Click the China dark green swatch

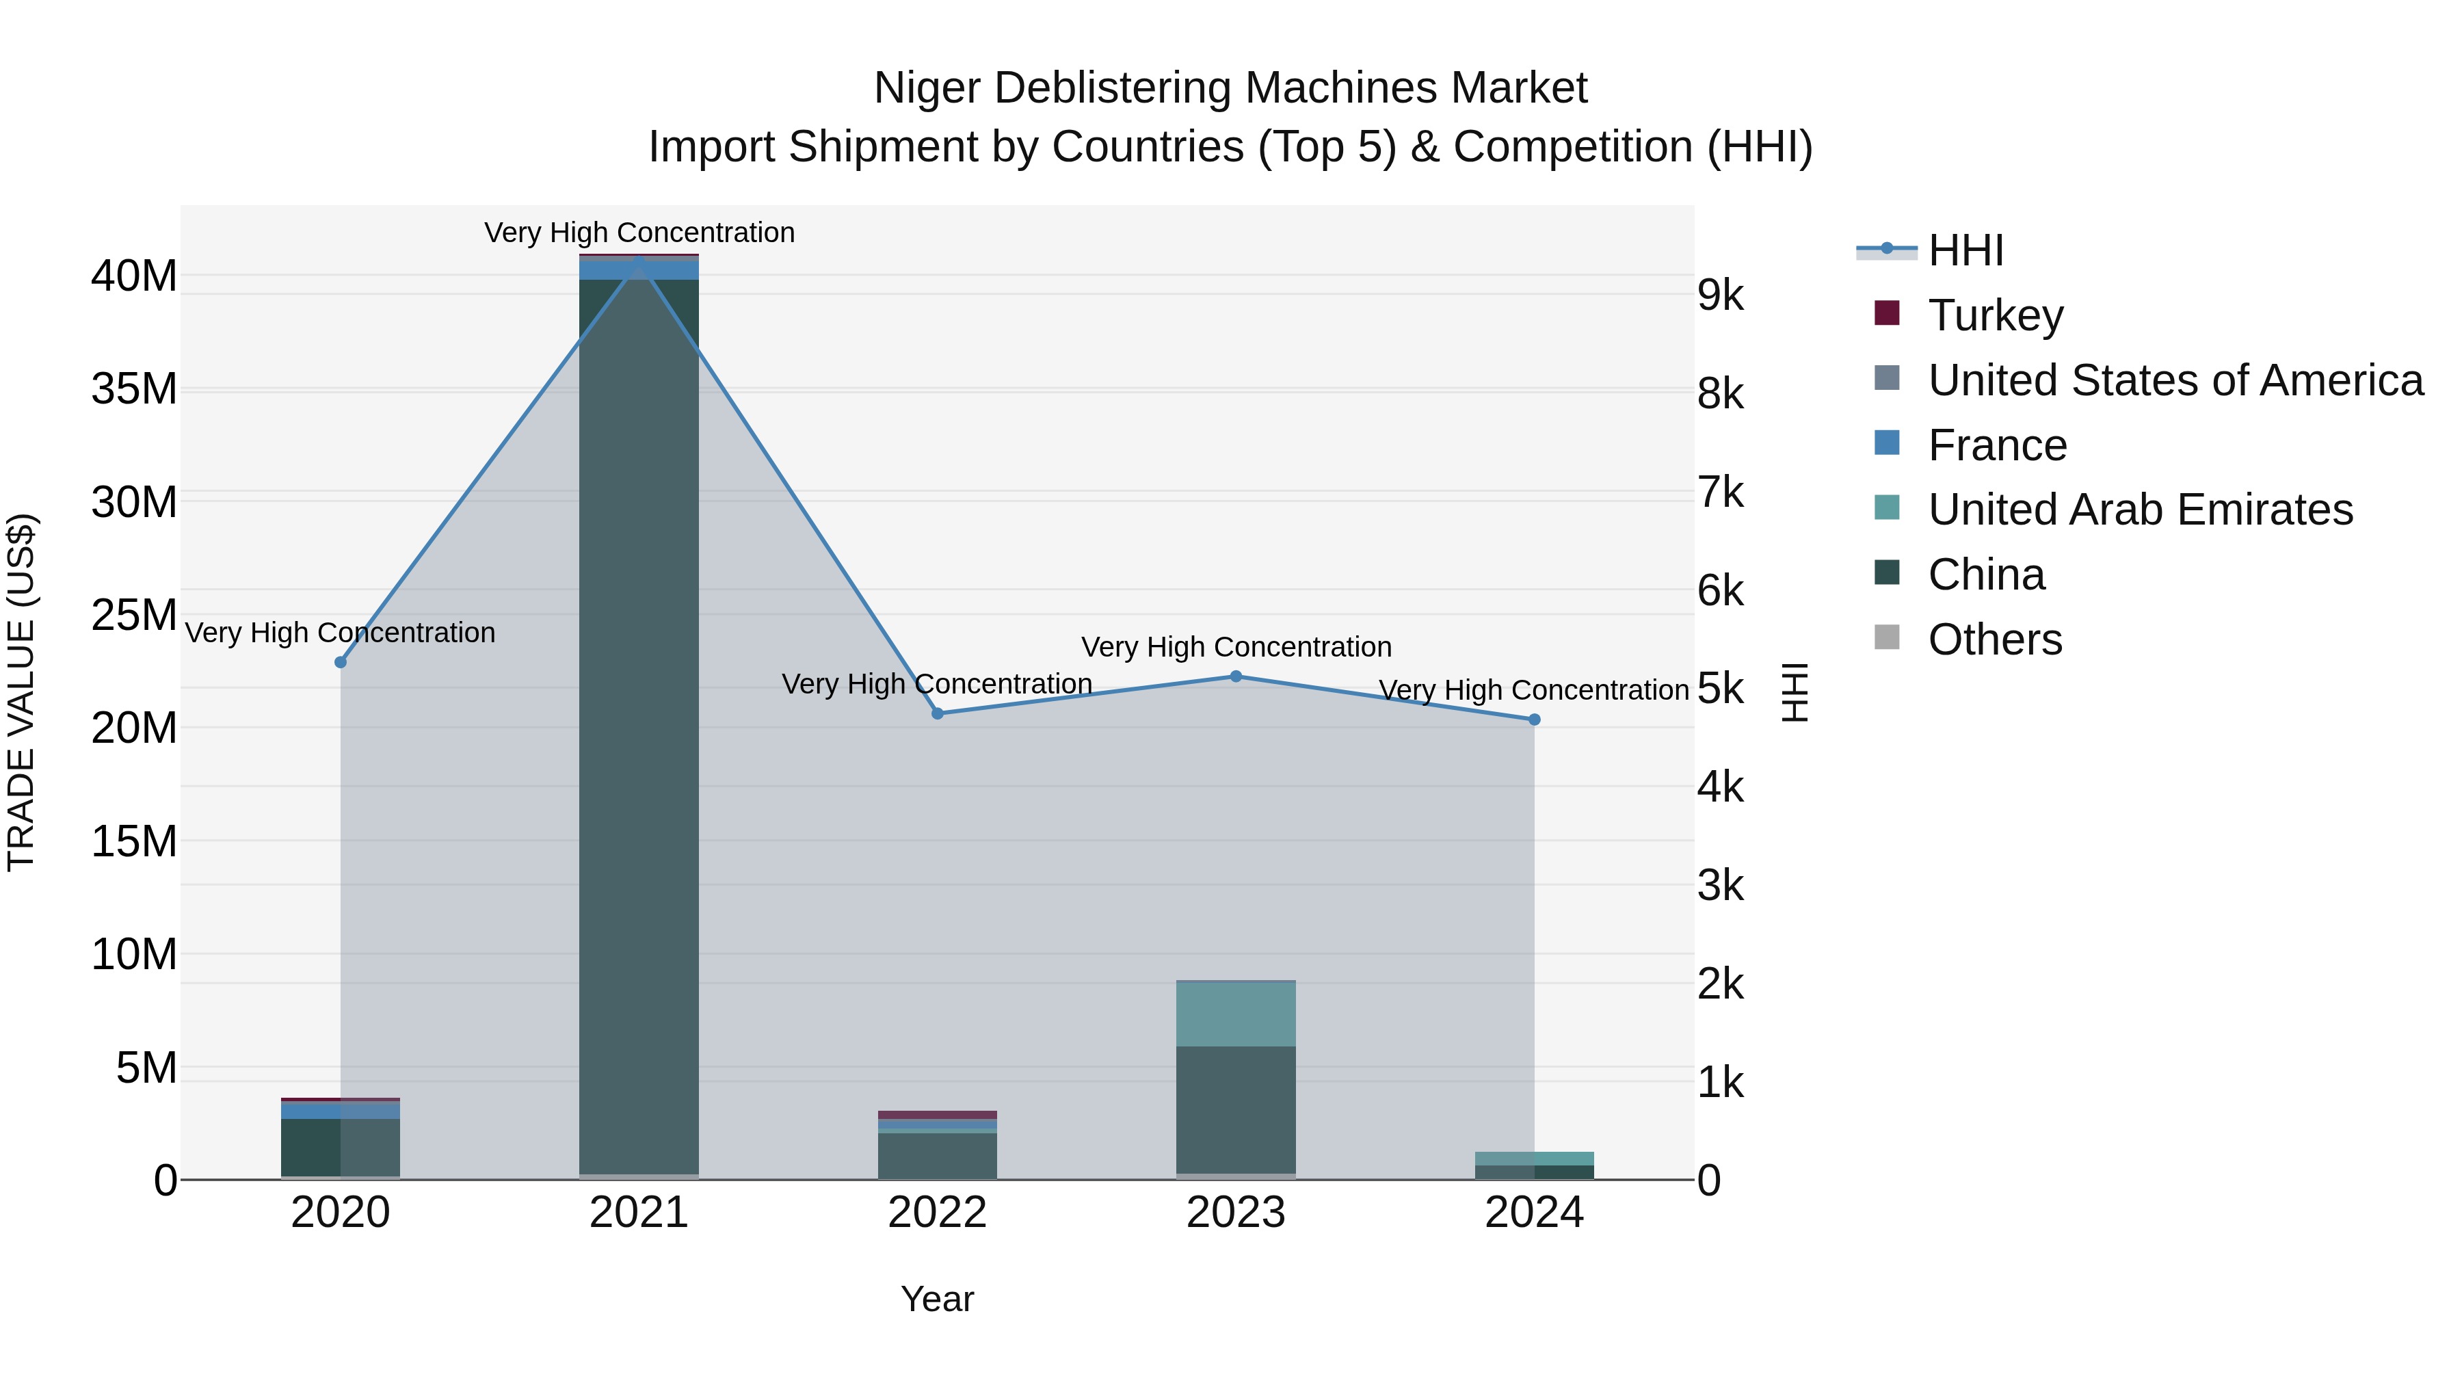[1887, 572]
